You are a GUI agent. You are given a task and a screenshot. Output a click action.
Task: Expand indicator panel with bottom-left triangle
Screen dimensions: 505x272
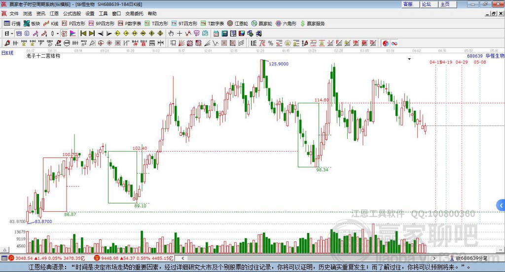coord(4,250)
